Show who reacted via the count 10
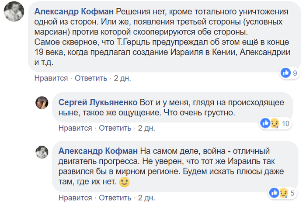 tap(286, 123)
